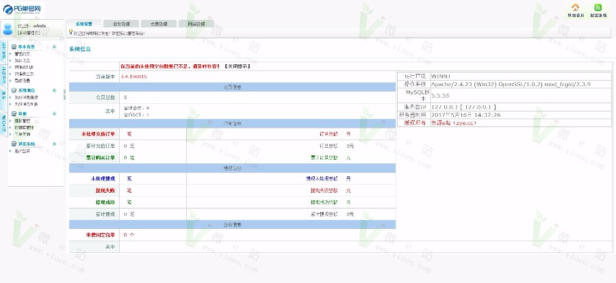Screen dimensions: 616x283
Task: Click the 累计提现 label
Action: point(105,215)
